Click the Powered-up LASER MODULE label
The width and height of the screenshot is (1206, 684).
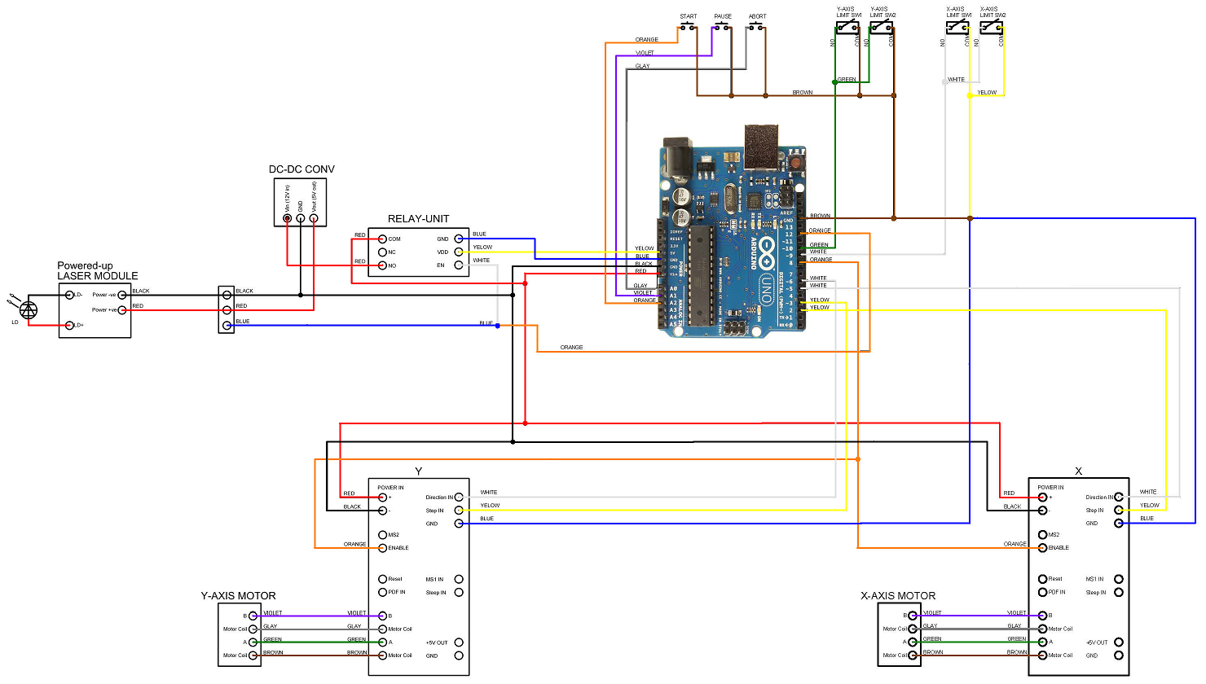click(x=98, y=271)
